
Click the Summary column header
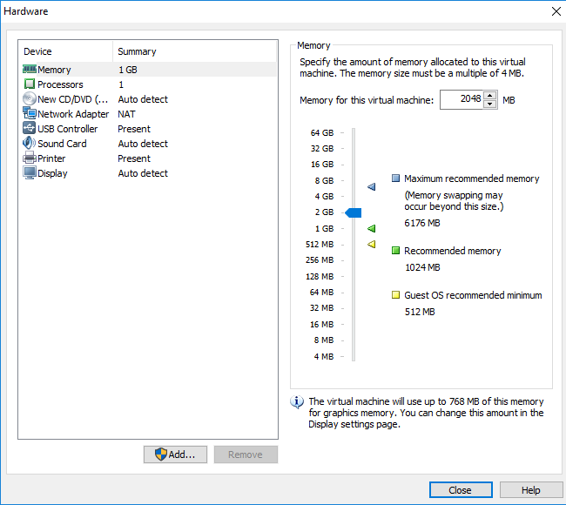point(194,51)
